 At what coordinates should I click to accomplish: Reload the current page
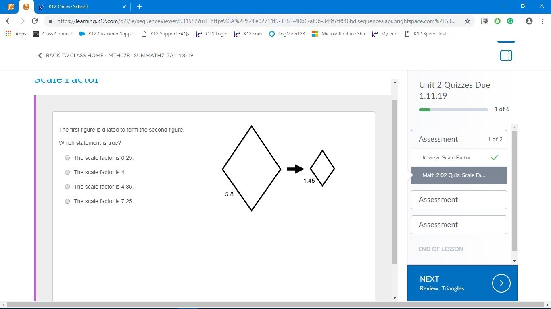click(x=35, y=21)
